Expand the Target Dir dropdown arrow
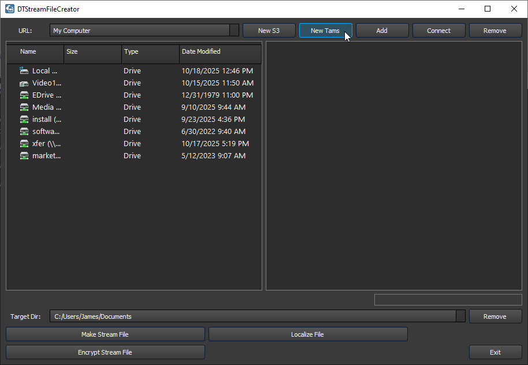Viewport: 528px width, 365px height. point(460,316)
